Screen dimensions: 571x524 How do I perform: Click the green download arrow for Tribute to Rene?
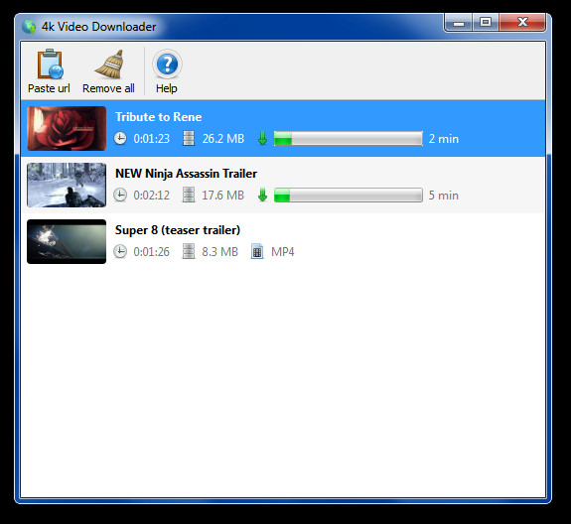tap(262, 139)
